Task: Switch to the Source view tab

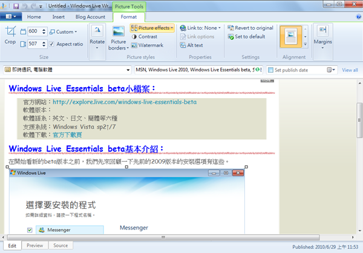Action: pos(60,245)
